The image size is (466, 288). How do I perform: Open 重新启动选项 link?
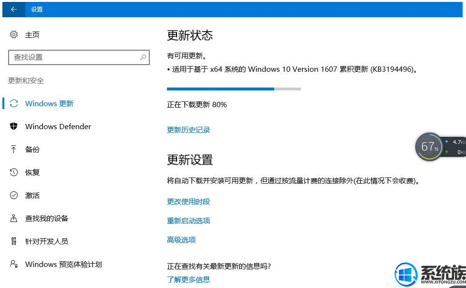click(189, 221)
